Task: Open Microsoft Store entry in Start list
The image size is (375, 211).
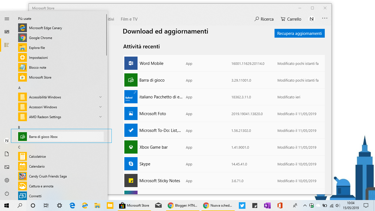Action: point(61,77)
